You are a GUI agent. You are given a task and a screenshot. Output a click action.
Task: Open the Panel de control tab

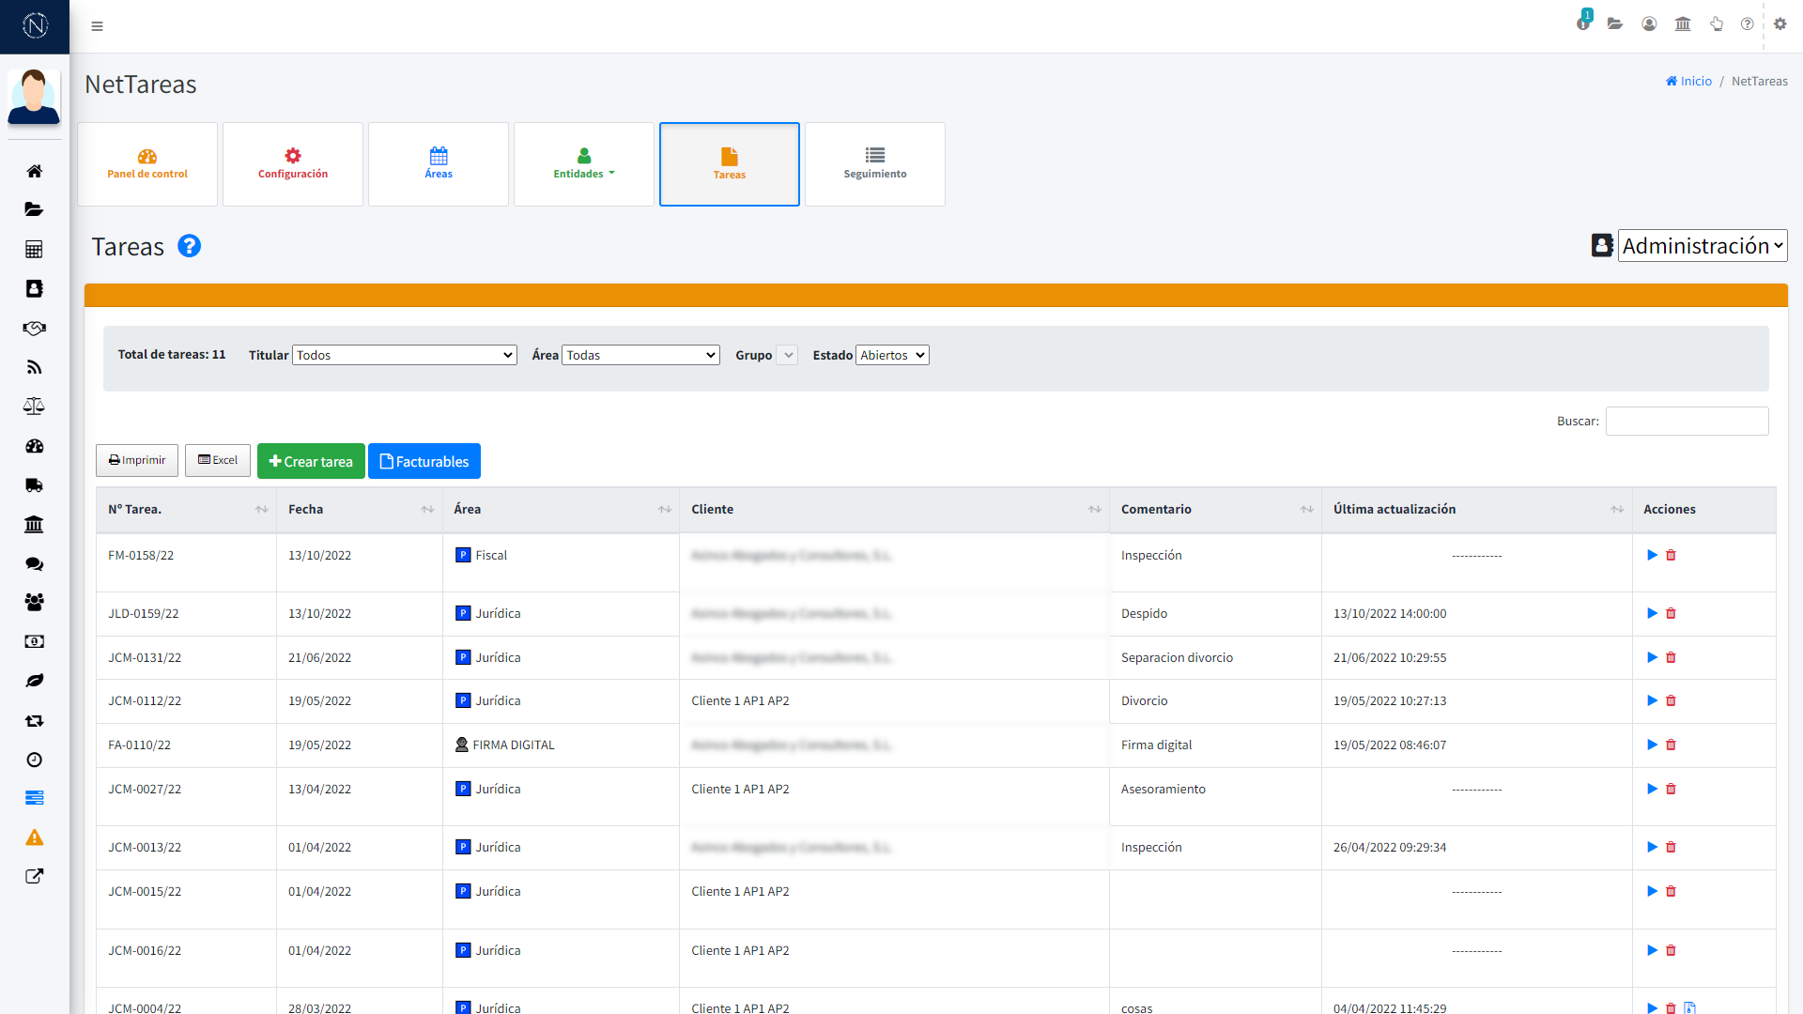tap(147, 164)
